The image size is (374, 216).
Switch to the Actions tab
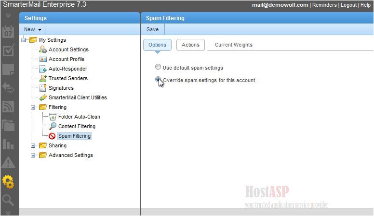[190, 45]
